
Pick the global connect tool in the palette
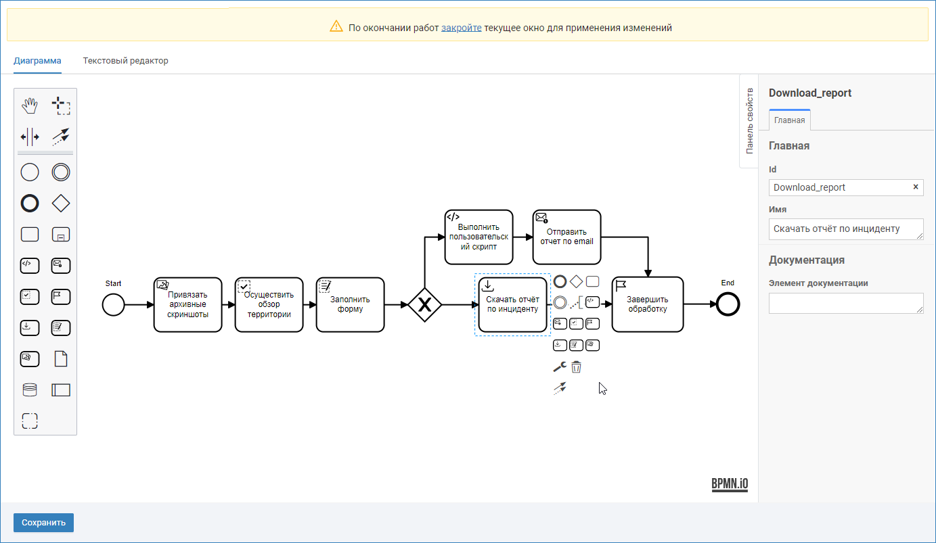pyautogui.click(x=61, y=137)
